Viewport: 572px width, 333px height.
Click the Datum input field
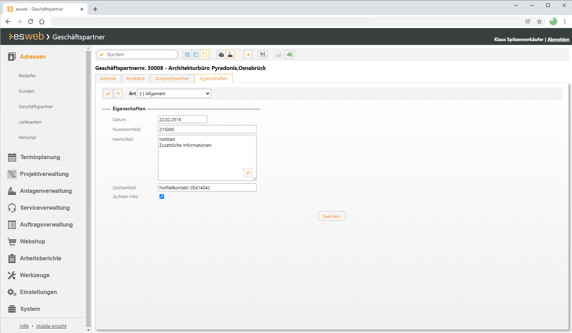183,119
